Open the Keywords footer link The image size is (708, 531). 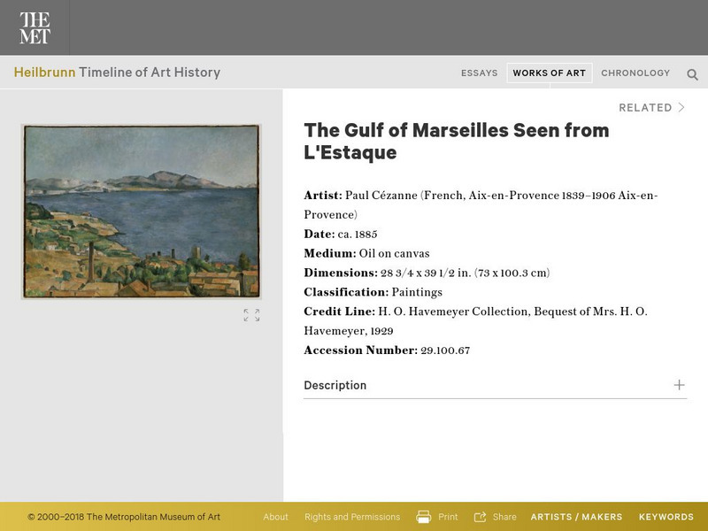666,517
